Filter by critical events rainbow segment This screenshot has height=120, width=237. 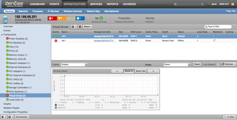[x=52, y=18]
